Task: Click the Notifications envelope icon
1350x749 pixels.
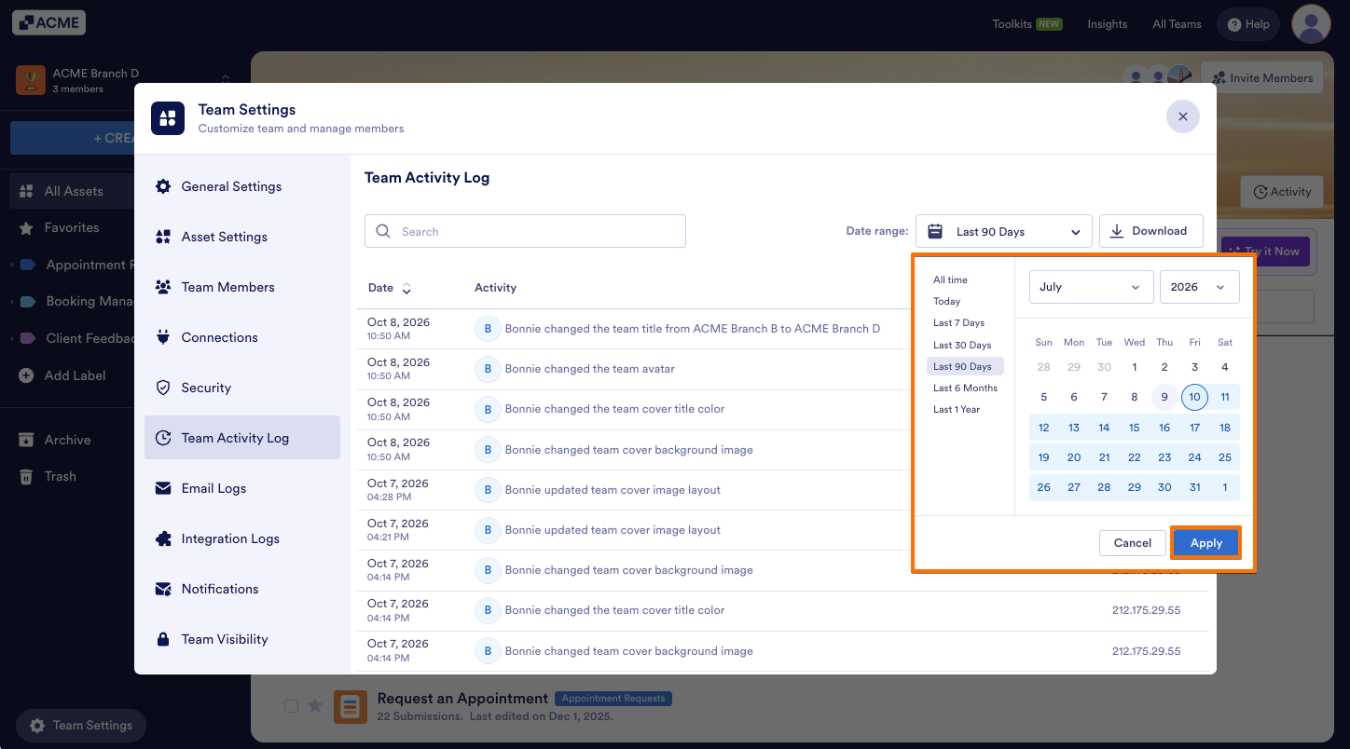Action: (163, 589)
